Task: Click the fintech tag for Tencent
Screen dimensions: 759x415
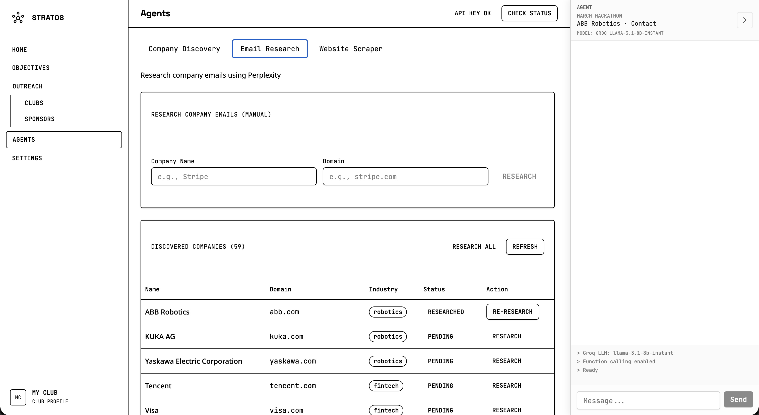Action: point(386,386)
